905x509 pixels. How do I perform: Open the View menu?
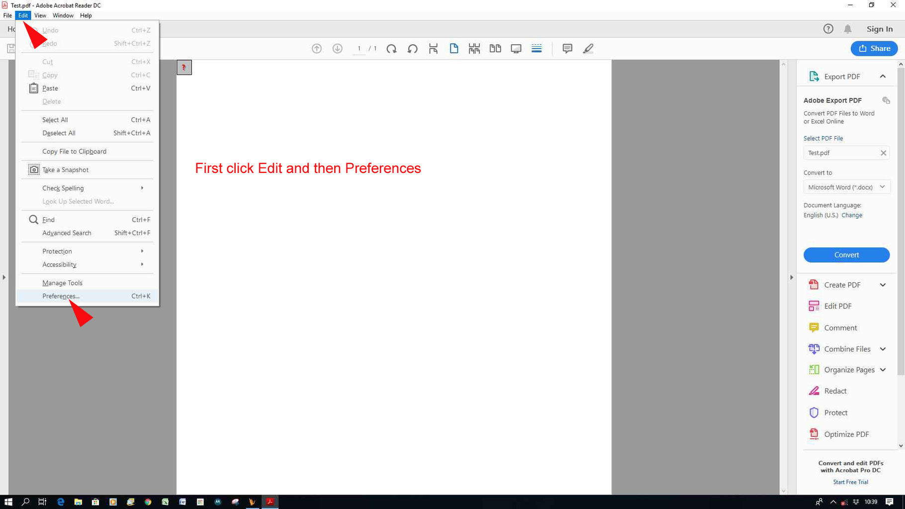(40, 15)
